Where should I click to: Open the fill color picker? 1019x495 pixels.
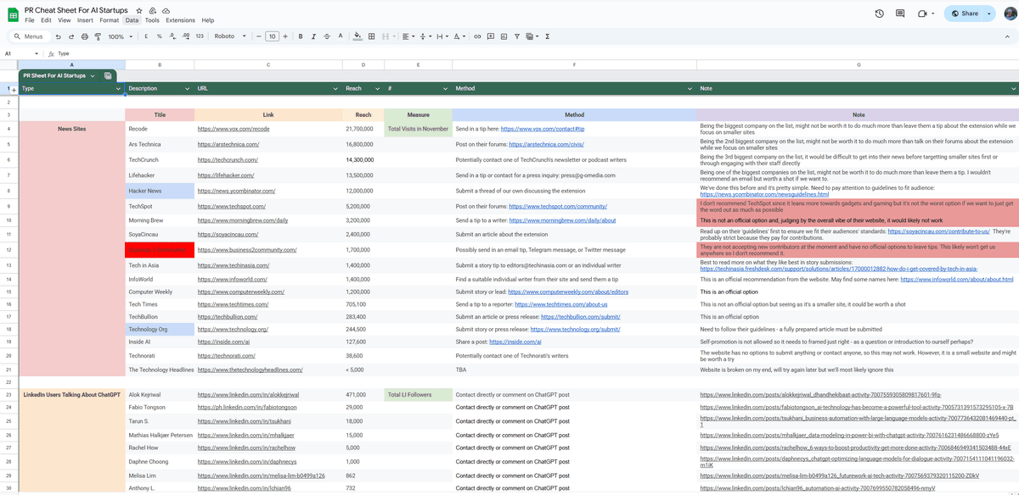[357, 36]
